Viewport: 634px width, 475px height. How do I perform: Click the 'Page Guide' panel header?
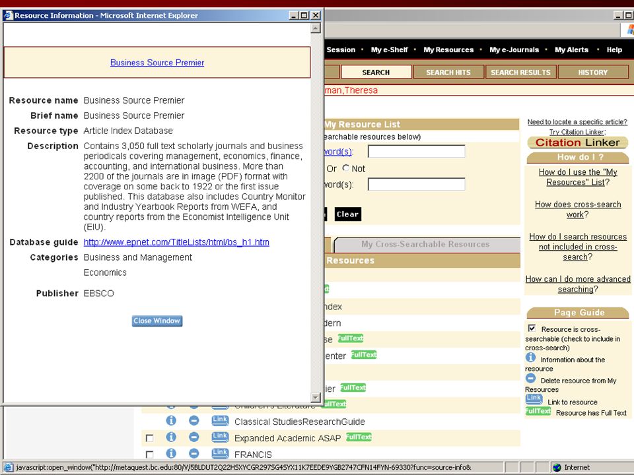pyautogui.click(x=578, y=312)
